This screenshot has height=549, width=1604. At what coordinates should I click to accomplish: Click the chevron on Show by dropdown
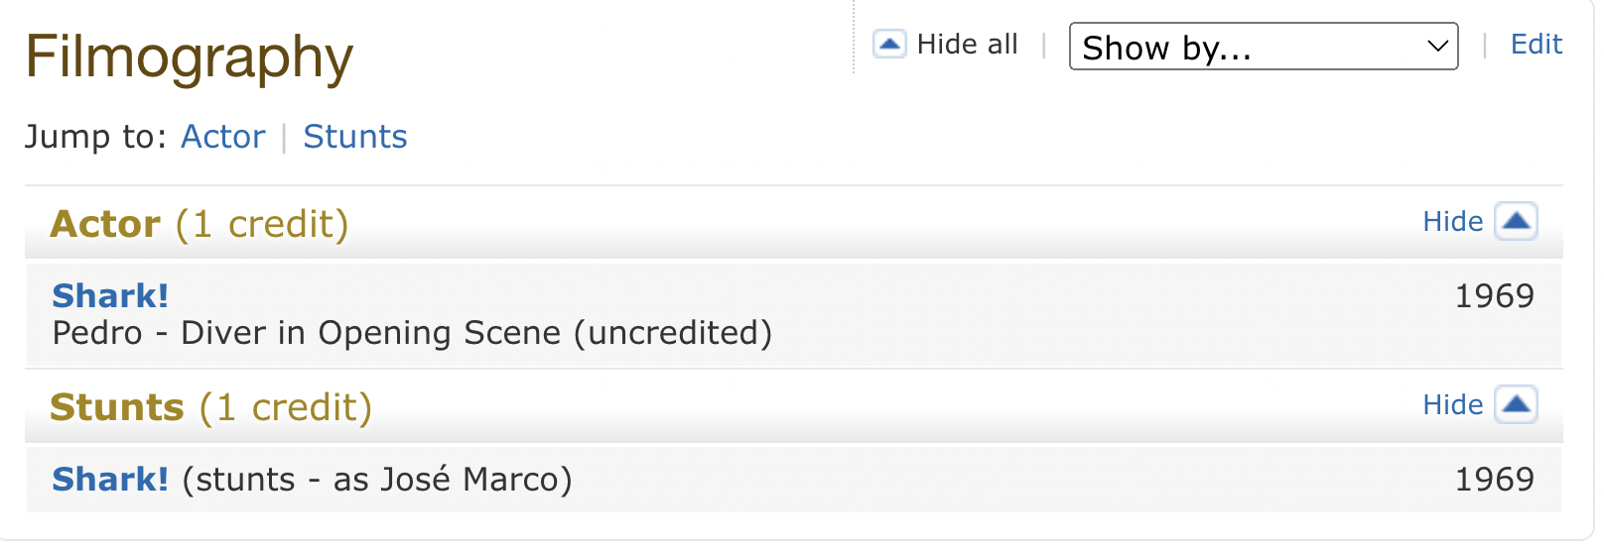[x=1436, y=47]
